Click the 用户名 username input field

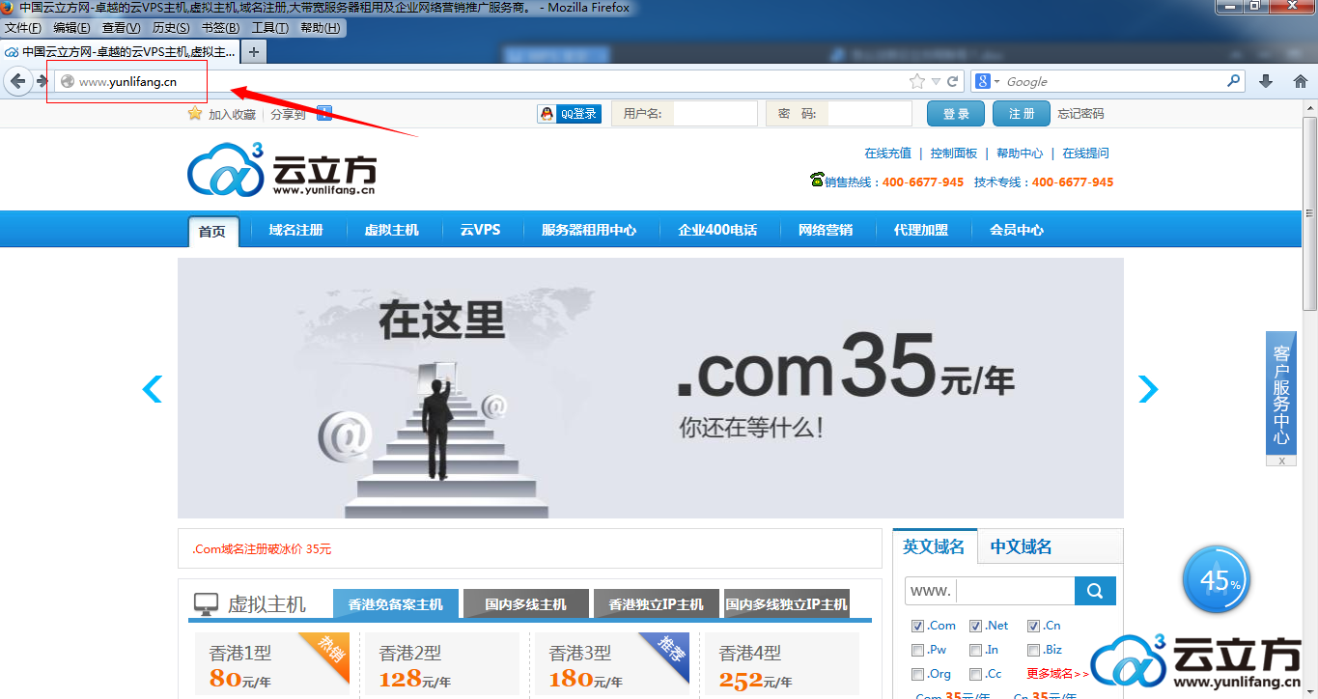click(x=715, y=114)
